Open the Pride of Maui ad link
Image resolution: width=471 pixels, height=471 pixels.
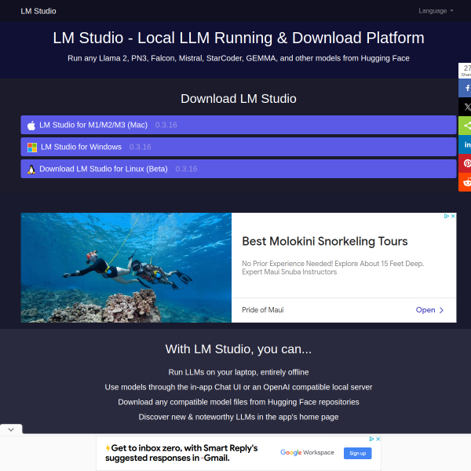[429, 310]
